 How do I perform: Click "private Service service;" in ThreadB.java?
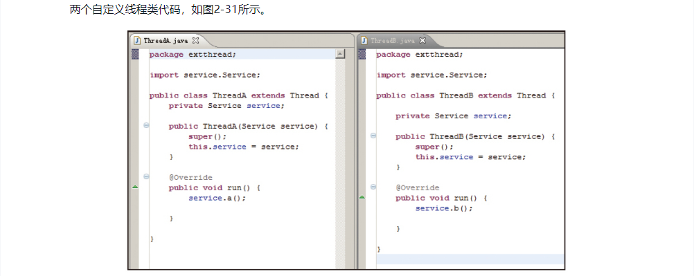click(454, 116)
